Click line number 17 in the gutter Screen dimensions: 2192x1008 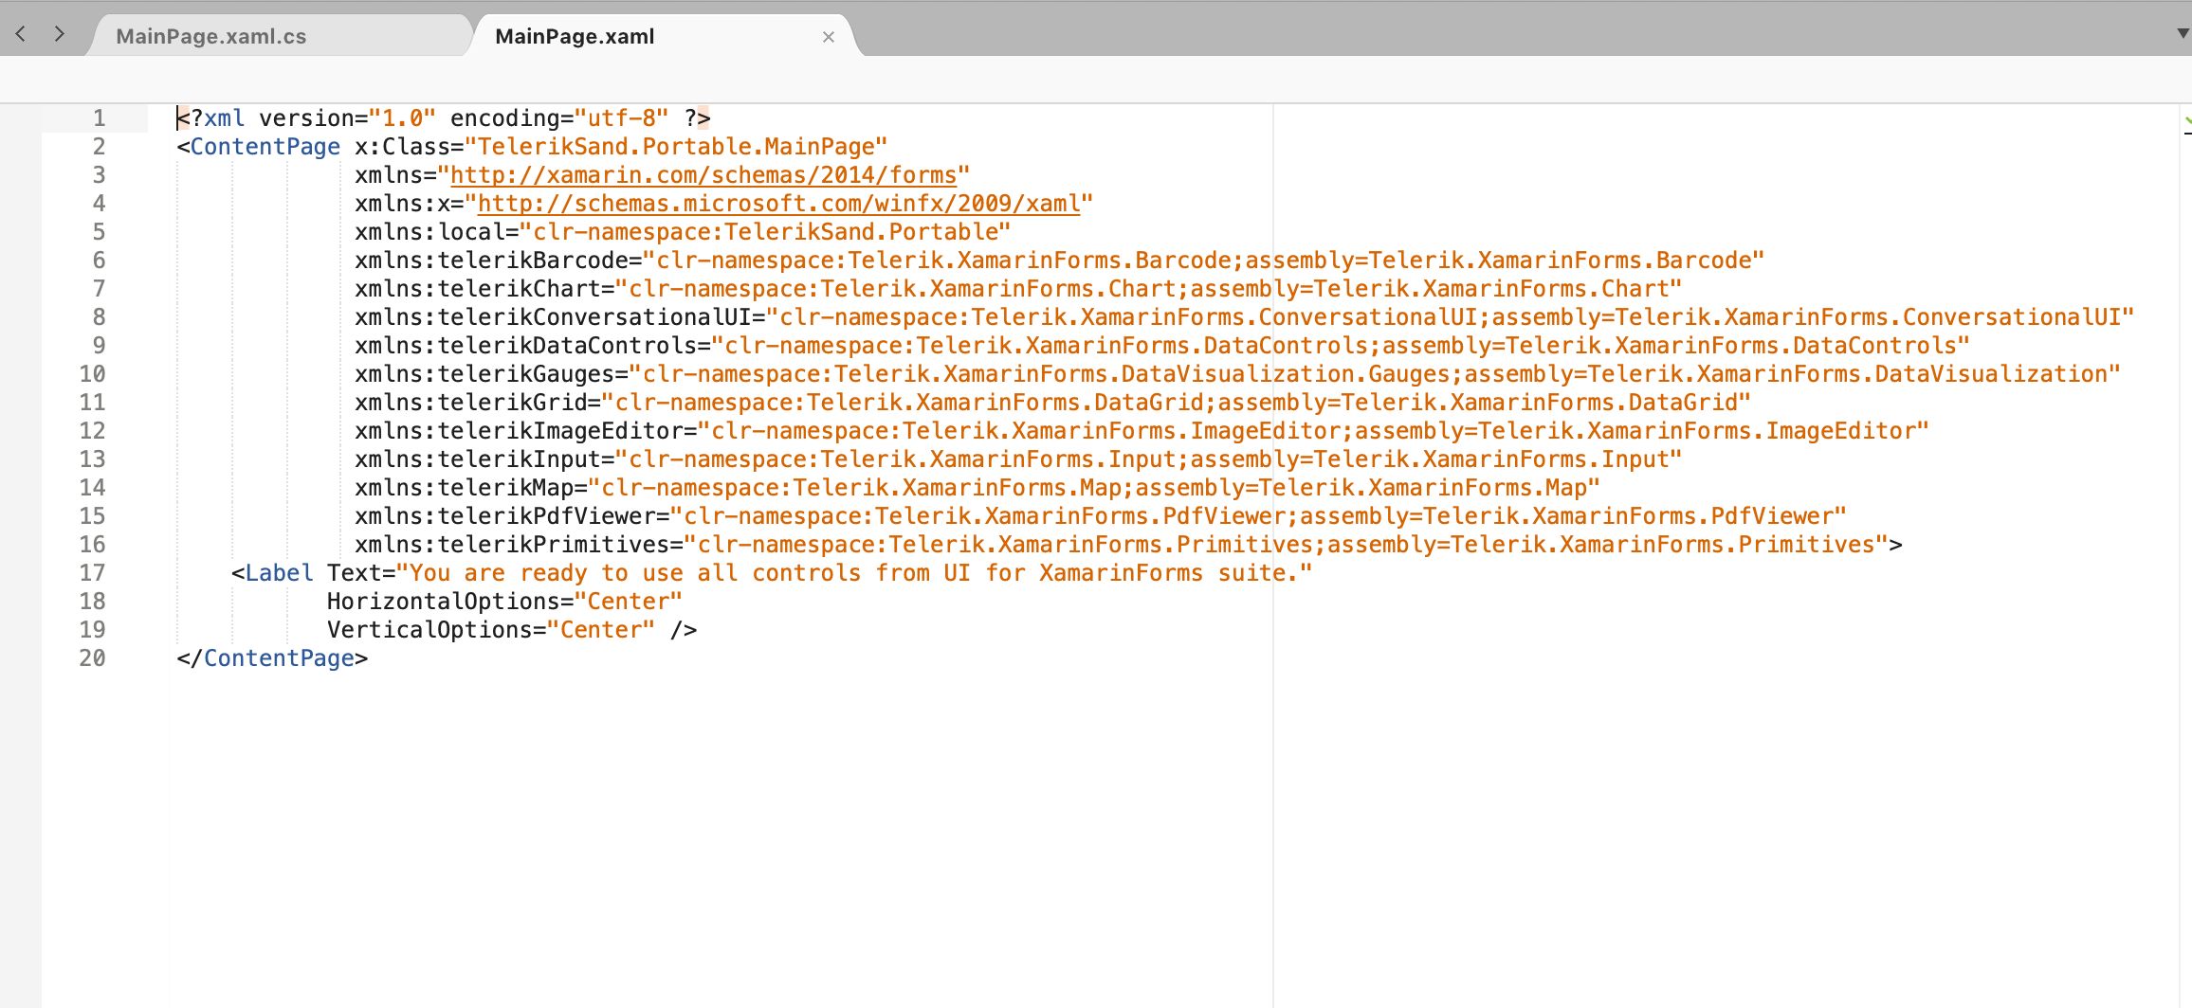pyautogui.click(x=92, y=573)
